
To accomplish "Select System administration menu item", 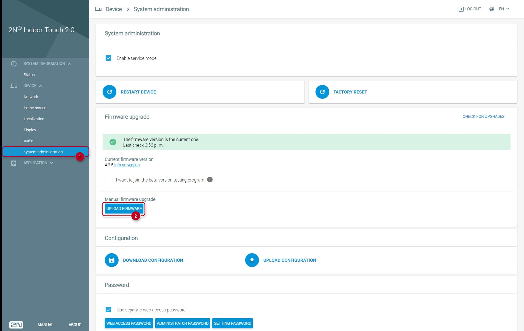I will (x=46, y=152).
